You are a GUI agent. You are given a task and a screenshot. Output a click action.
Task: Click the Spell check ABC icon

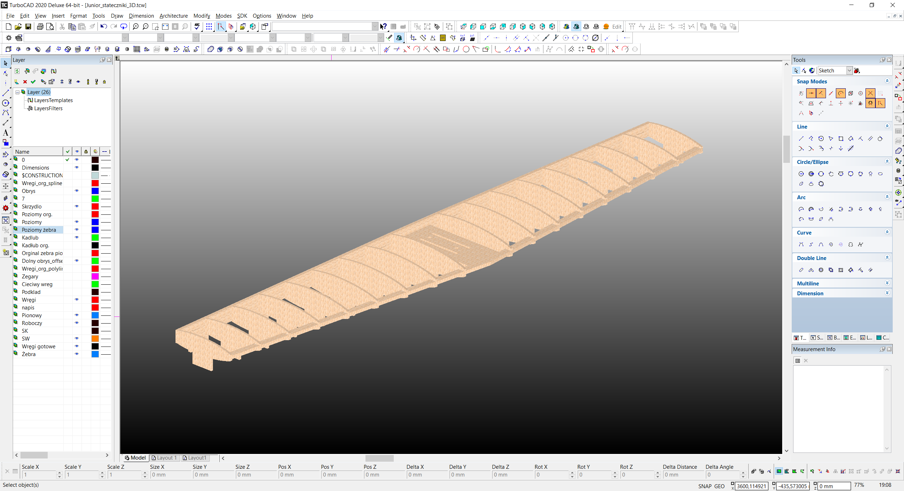tap(197, 26)
